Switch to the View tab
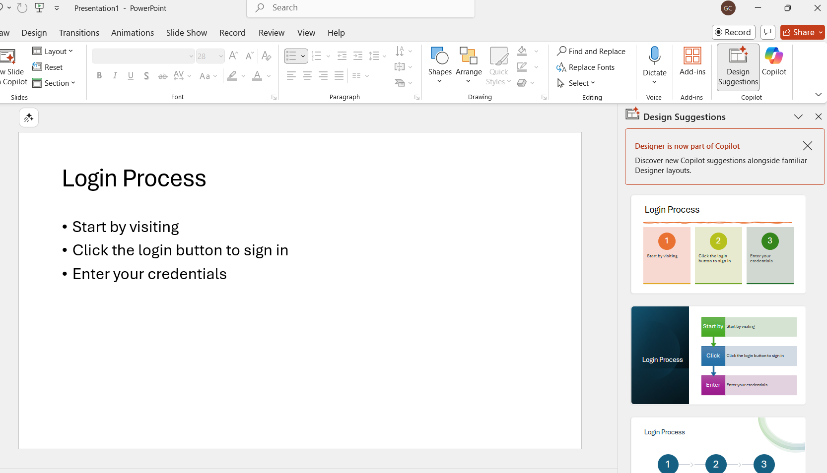The height and width of the screenshot is (473, 827). 306,33
